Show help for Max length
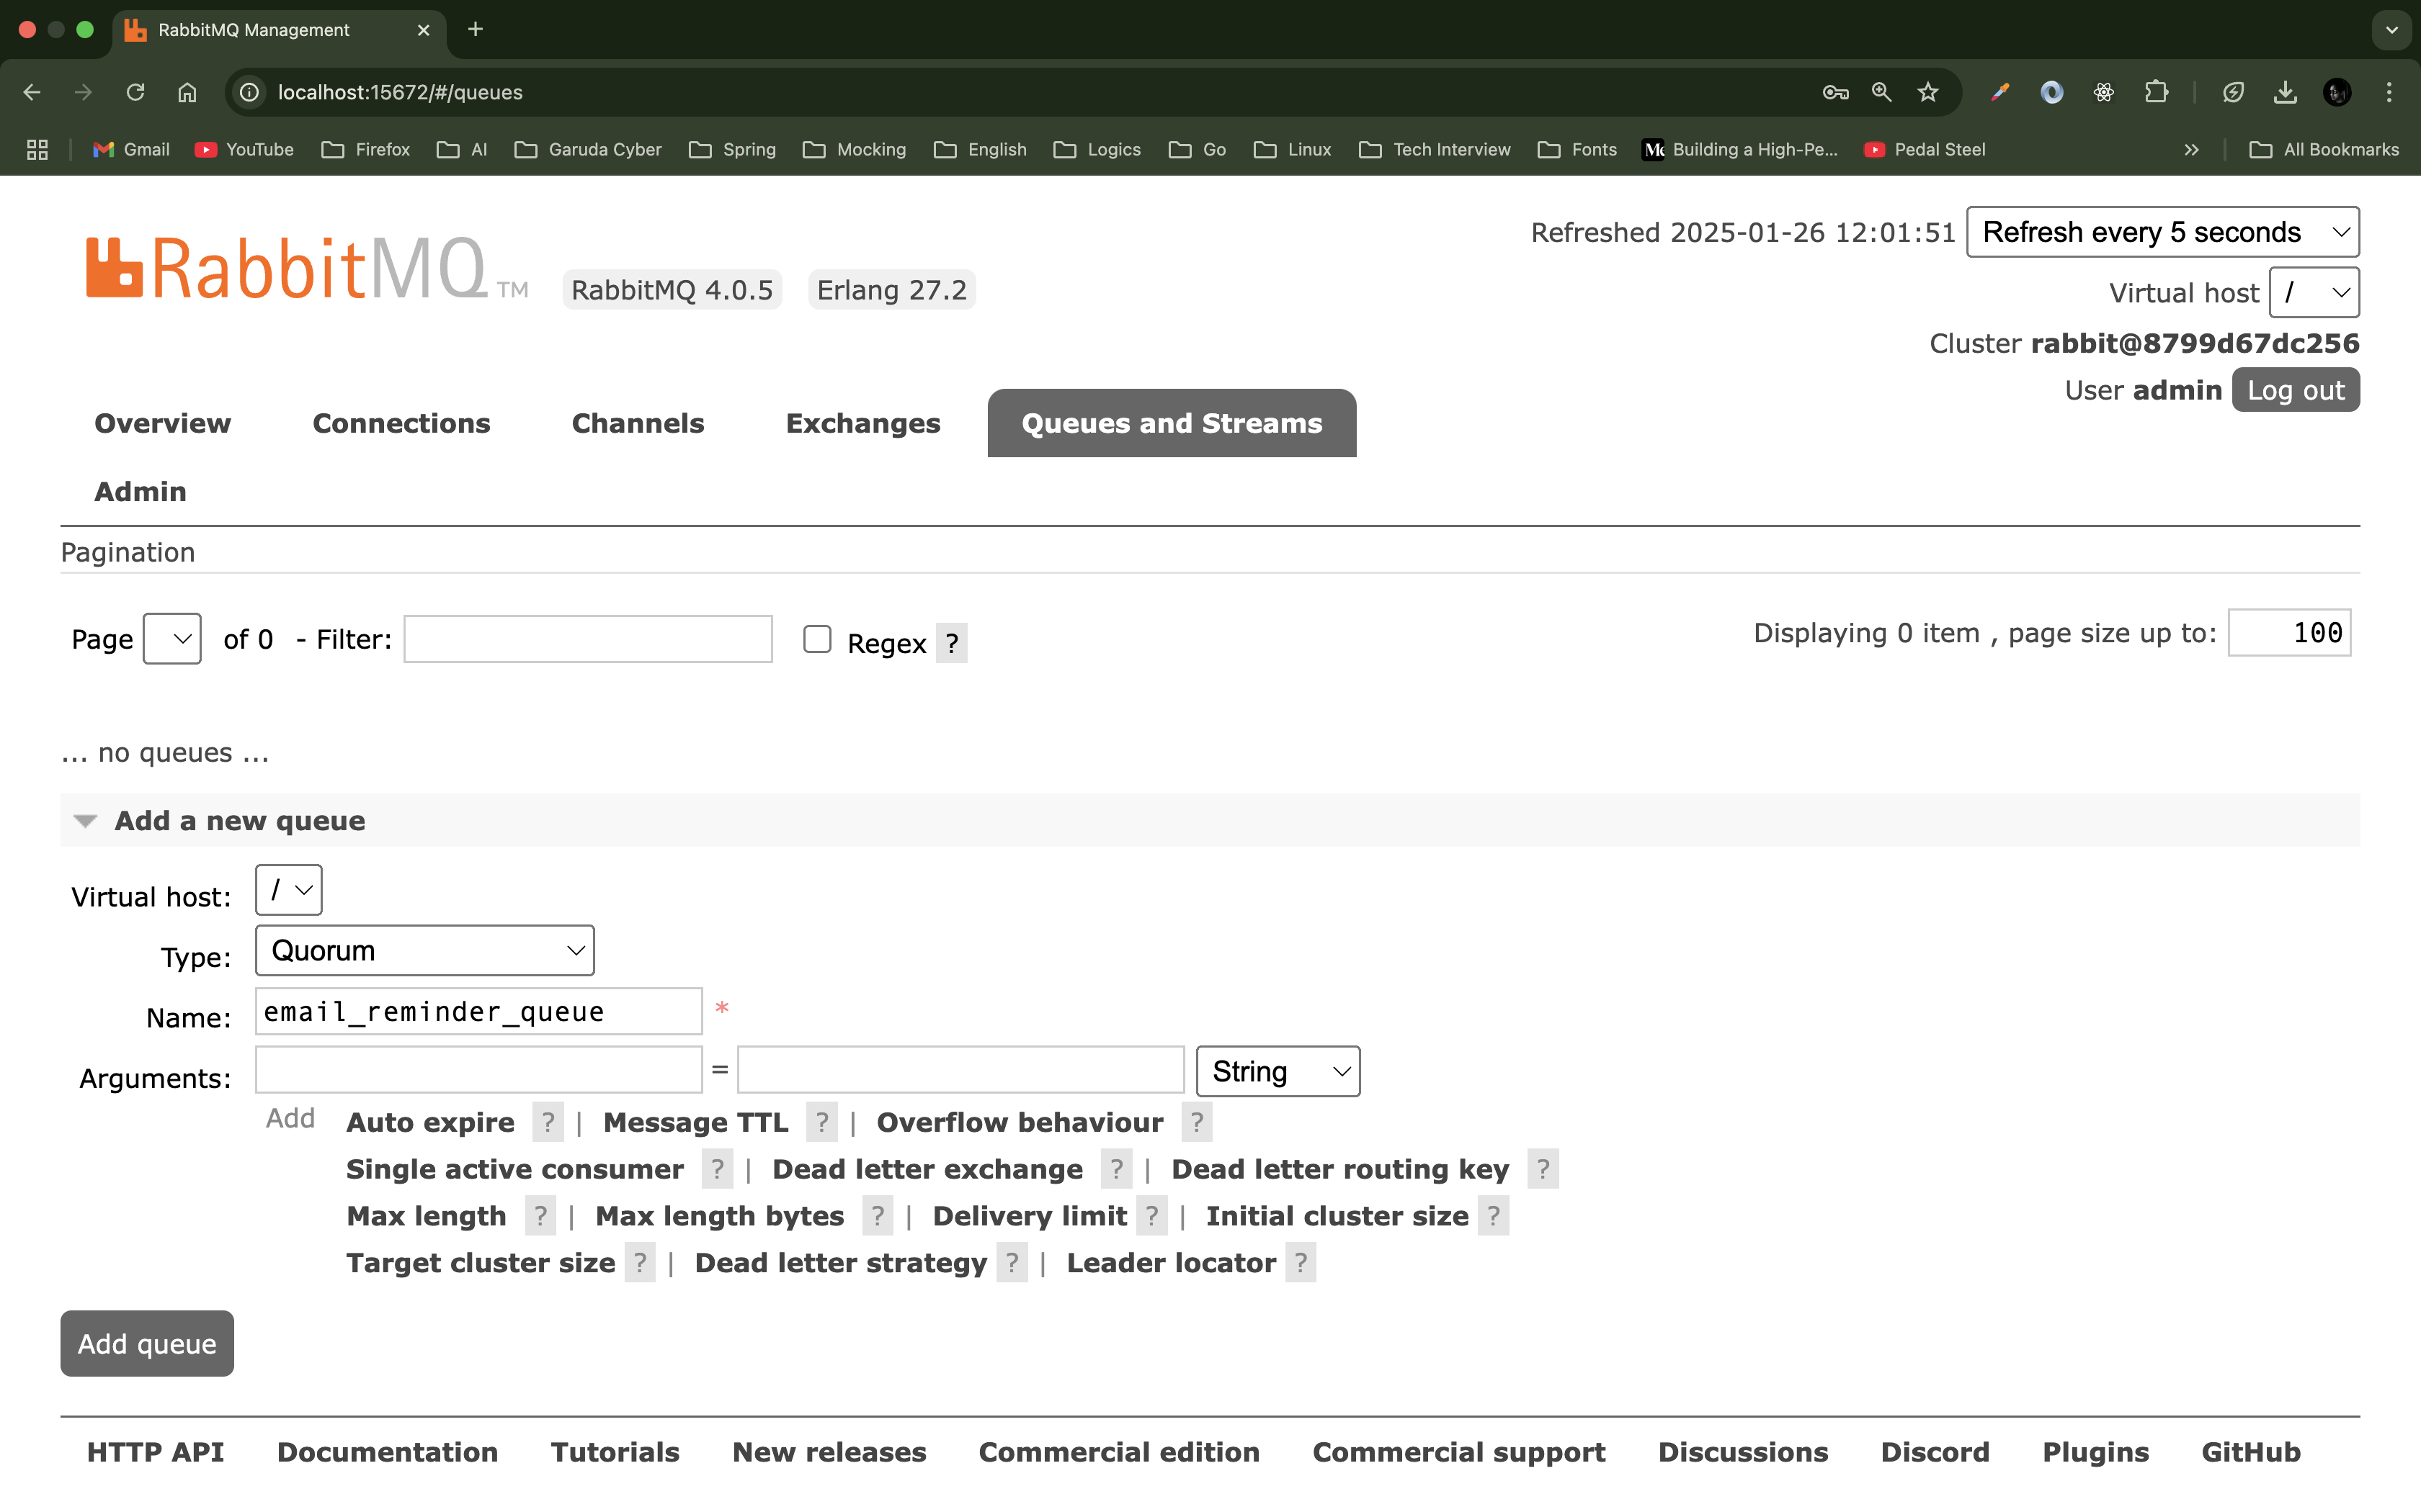 point(540,1216)
